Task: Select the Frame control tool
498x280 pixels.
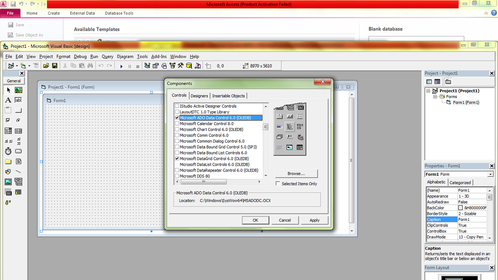Action: click(x=8, y=110)
